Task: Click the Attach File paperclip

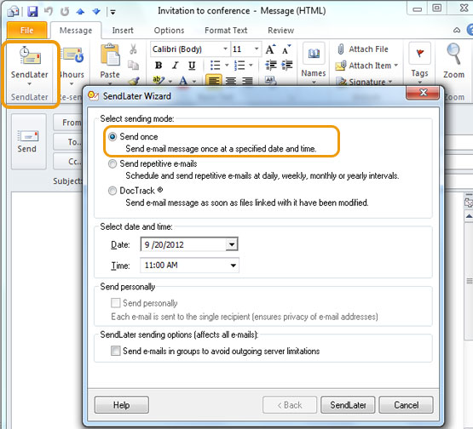Action: pos(341,49)
